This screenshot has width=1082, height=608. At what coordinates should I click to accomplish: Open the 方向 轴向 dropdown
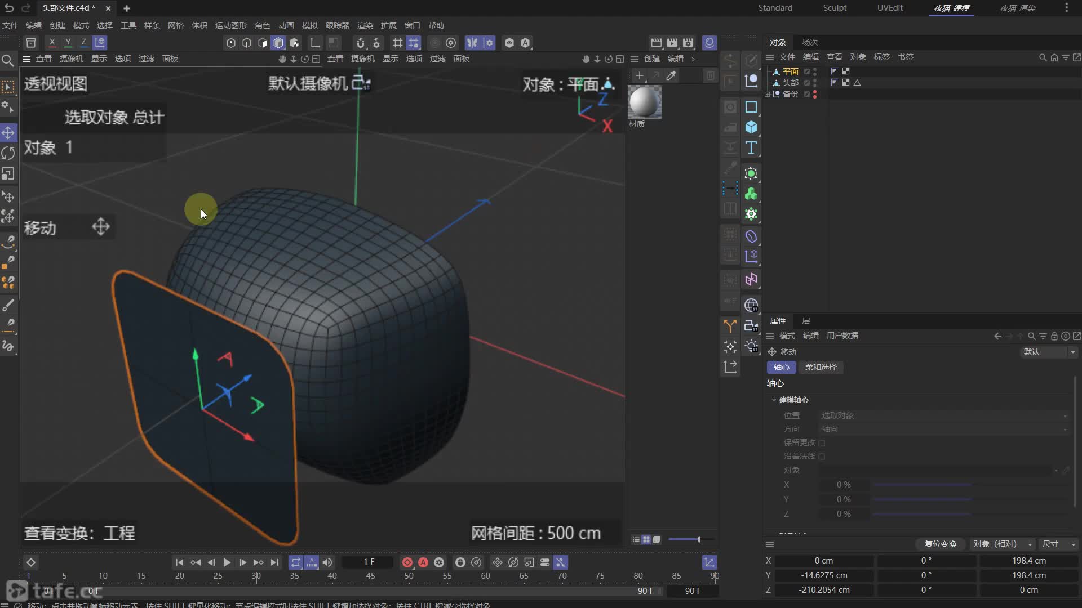tap(943, 429)
